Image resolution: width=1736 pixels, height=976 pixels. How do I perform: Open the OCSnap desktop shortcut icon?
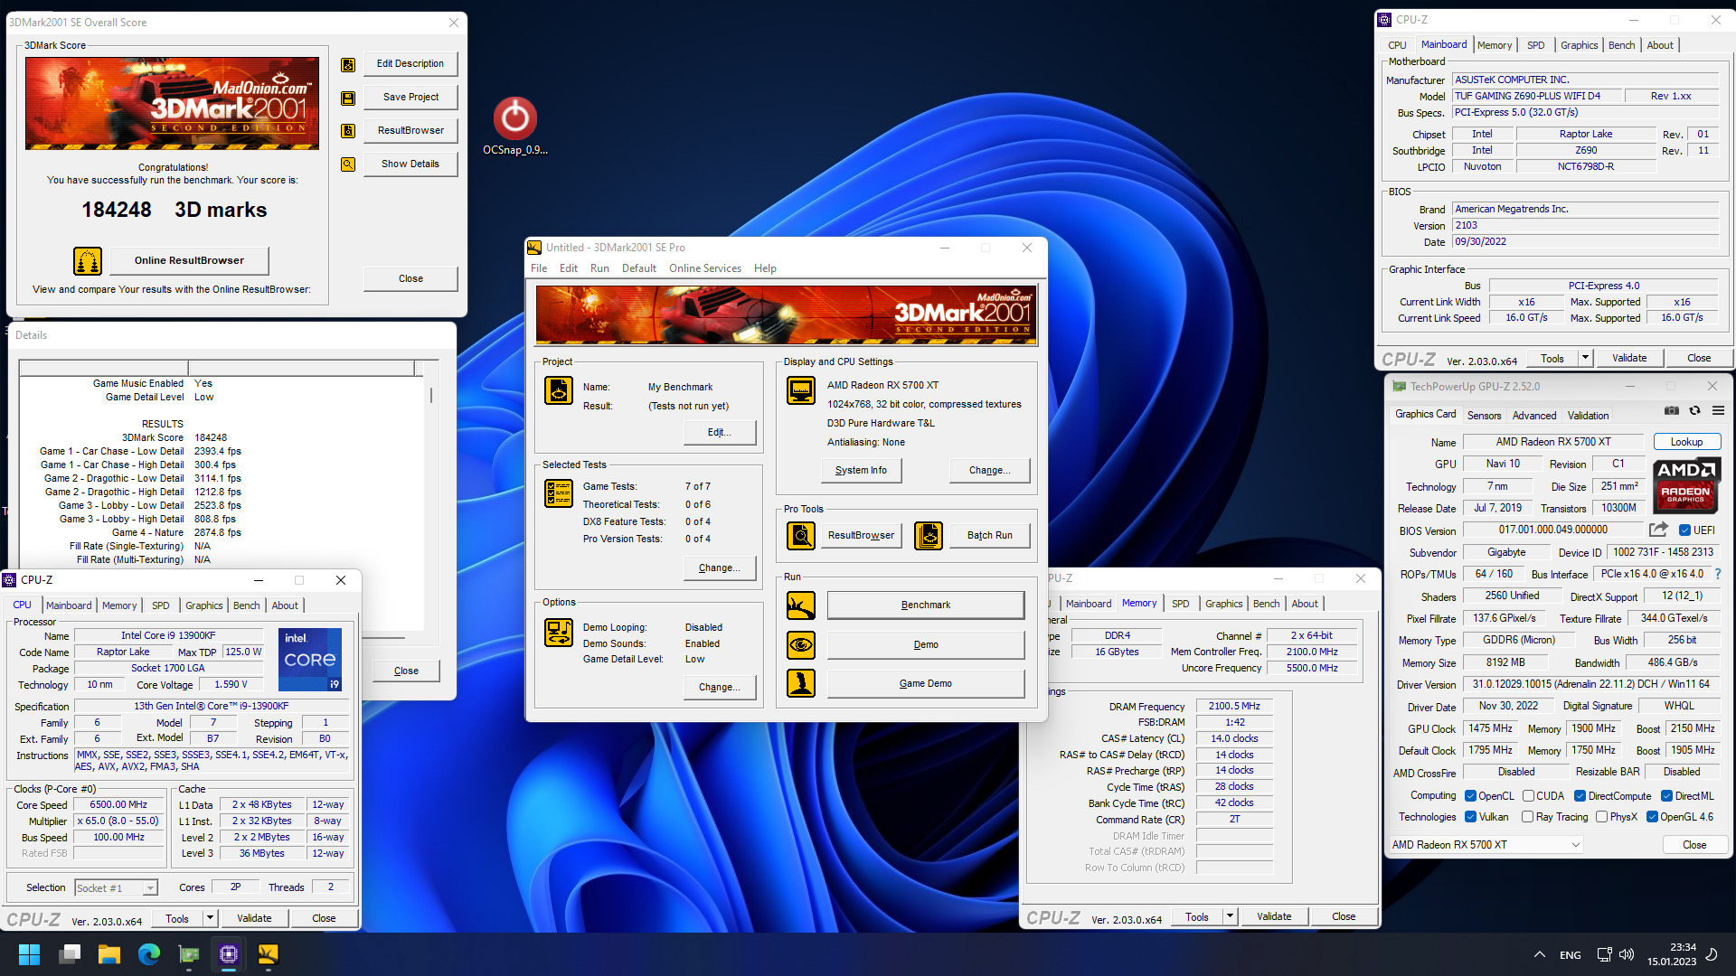[x=514, y=118]
